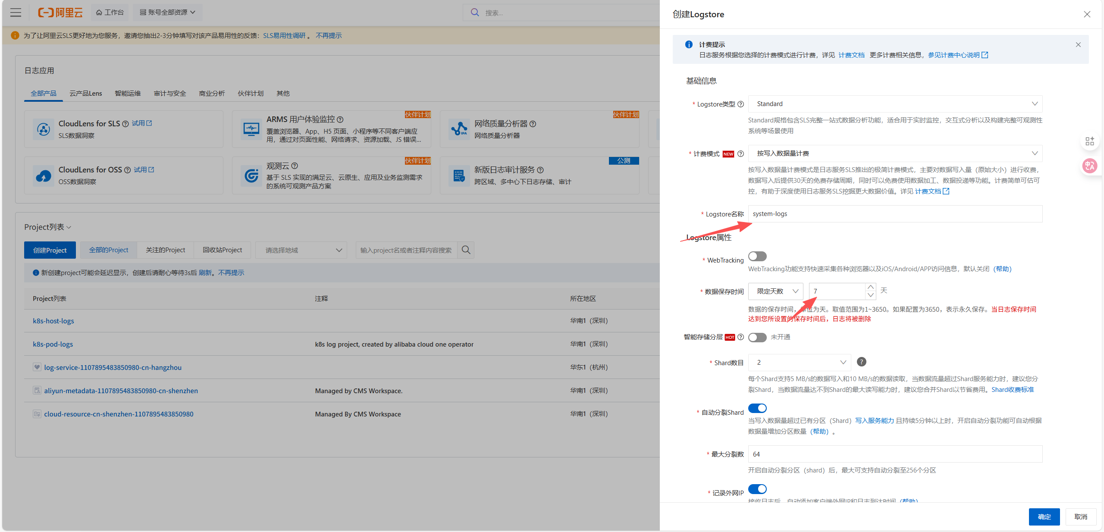
Task: Expand the region selection dropdown
Action: tap(301, 250)
